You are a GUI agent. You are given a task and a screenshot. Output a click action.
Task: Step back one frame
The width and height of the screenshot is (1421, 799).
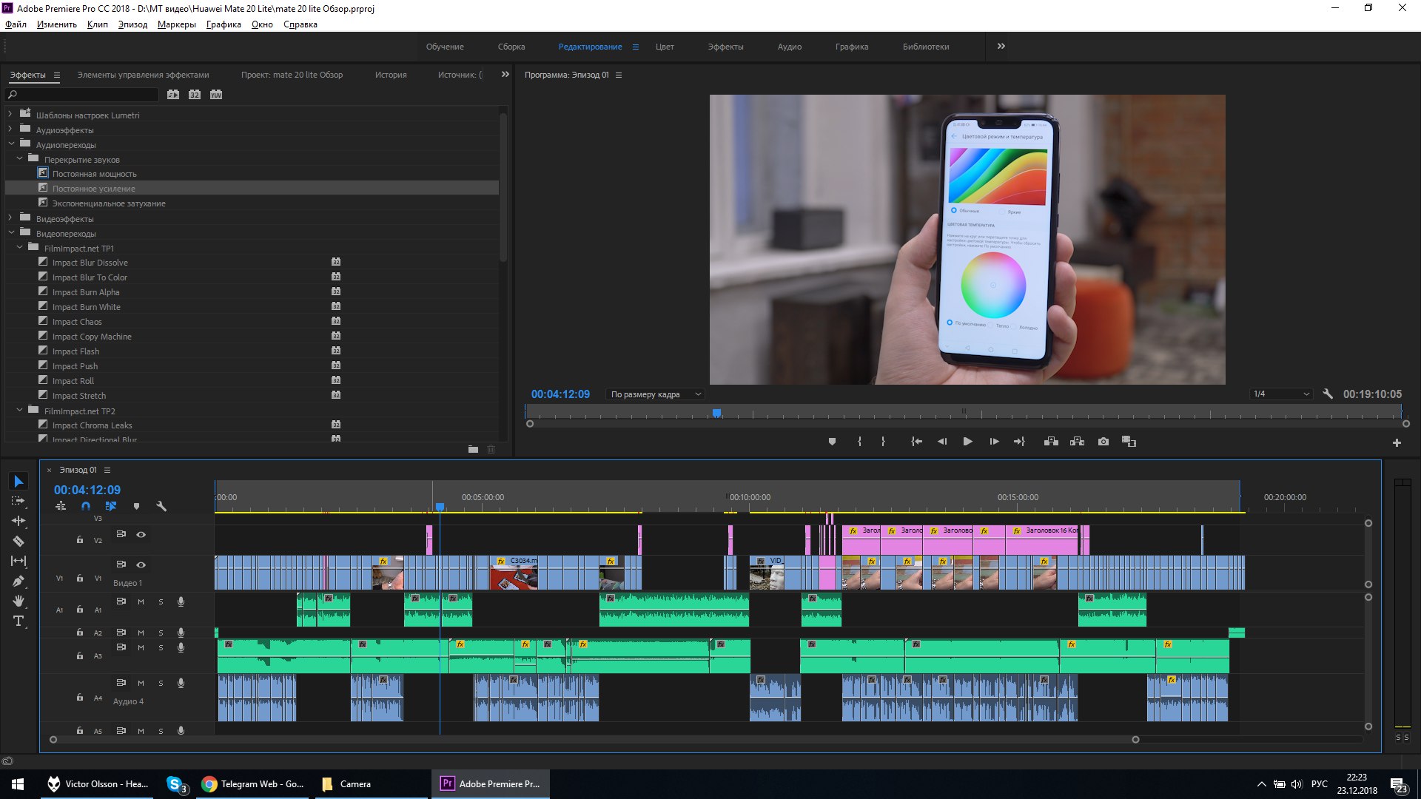[942, 442]
